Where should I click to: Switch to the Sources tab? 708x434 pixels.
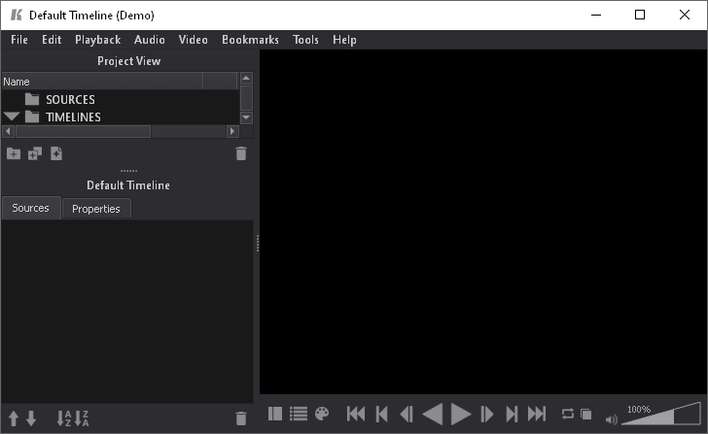(x=30, y=208)
